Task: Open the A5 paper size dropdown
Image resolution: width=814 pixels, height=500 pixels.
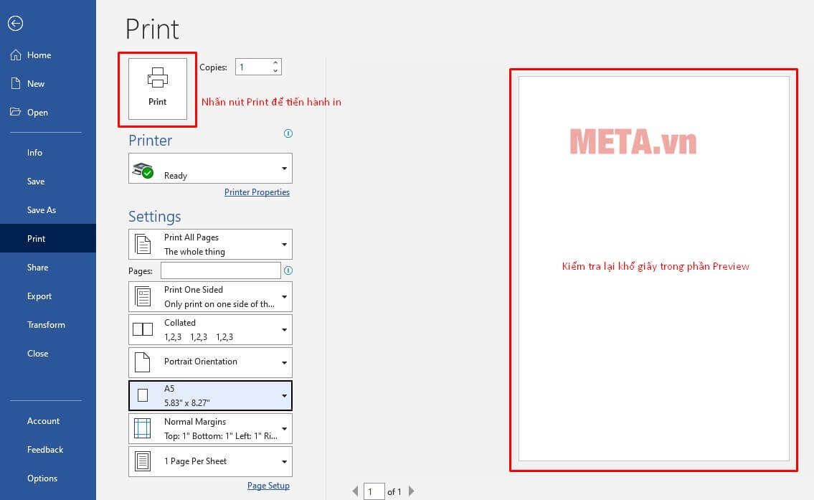Action: (210, 396)
